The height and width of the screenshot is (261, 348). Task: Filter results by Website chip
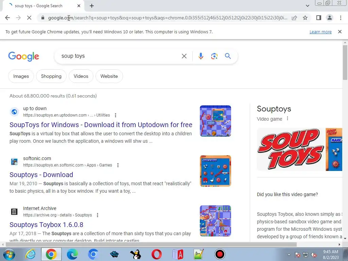109,76
